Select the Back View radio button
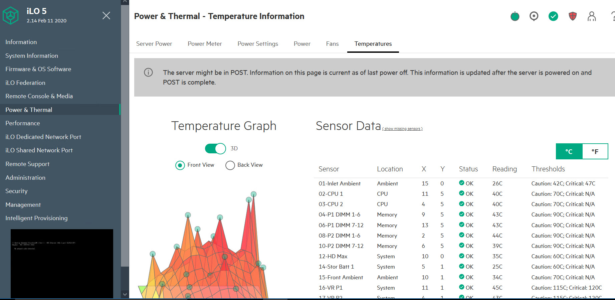Screen dimensions: 615x300 click(230, 165)
